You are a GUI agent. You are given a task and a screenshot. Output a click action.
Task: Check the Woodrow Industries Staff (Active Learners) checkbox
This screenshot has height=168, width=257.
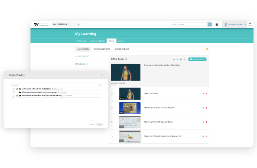(x=14, y=95)
